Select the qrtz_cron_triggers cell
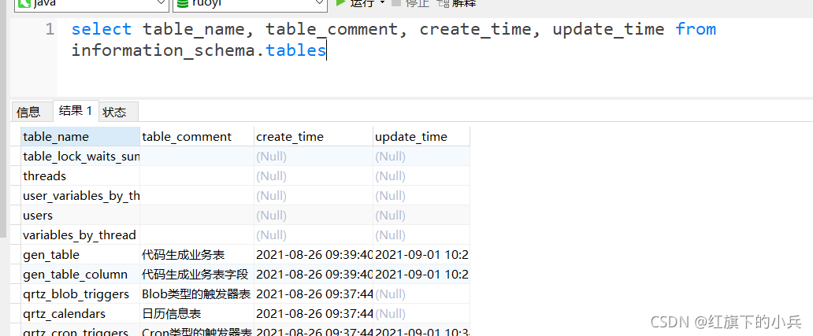This screenshot has width=813, height=336. click(x=80, y=330)
